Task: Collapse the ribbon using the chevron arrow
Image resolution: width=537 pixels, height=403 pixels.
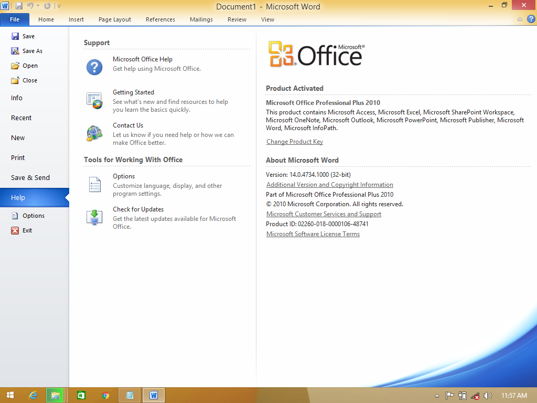Action: tap(520, 19)
